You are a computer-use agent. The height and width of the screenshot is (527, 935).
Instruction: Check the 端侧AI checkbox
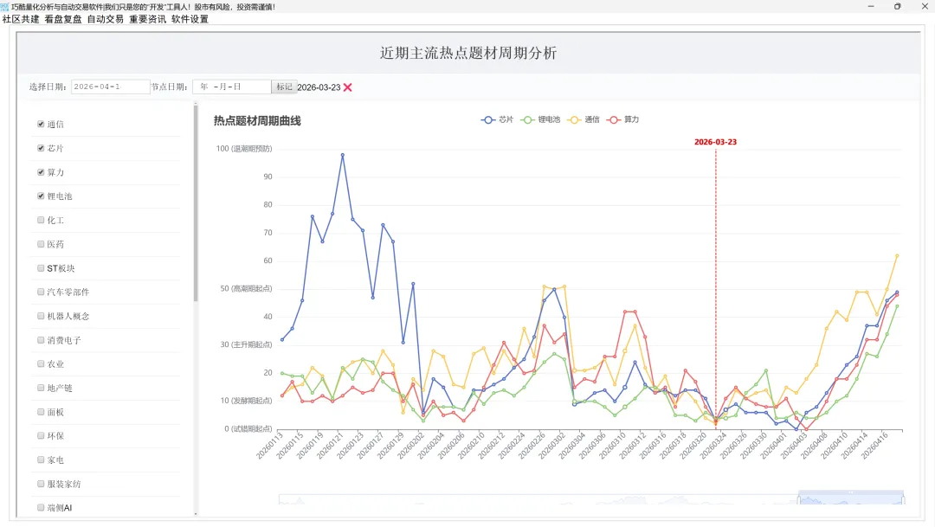click(x=41, y=508)
